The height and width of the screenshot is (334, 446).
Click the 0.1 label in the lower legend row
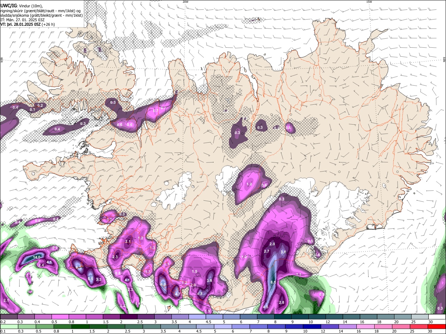click(2, 331)
